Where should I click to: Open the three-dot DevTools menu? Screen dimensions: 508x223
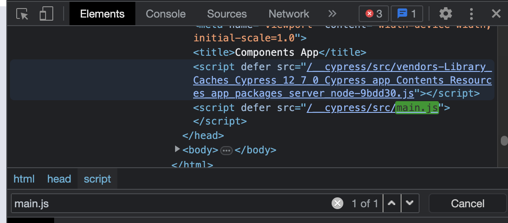[x=471, y=14]
